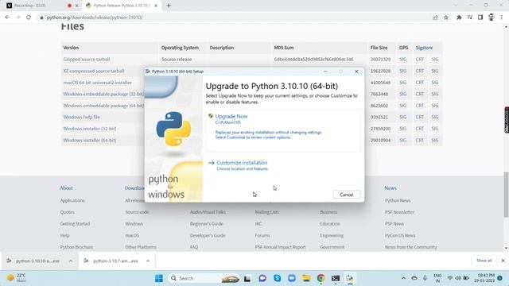
Task: Click the page vertical scrollbar thumb
Action: point(506,195)
